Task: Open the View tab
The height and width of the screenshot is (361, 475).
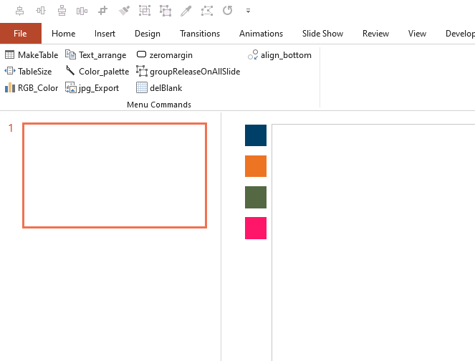Action: 417,34
